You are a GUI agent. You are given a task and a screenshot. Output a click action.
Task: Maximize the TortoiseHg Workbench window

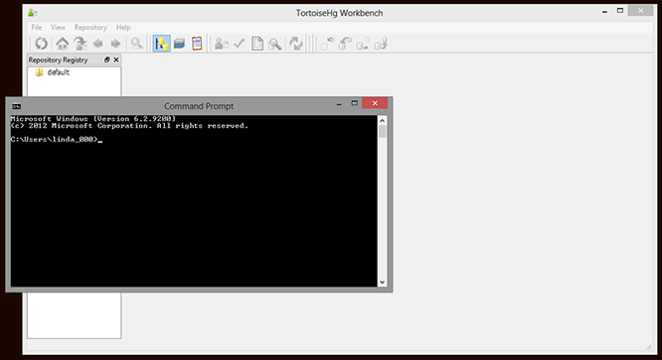click(x=620, y=11)
